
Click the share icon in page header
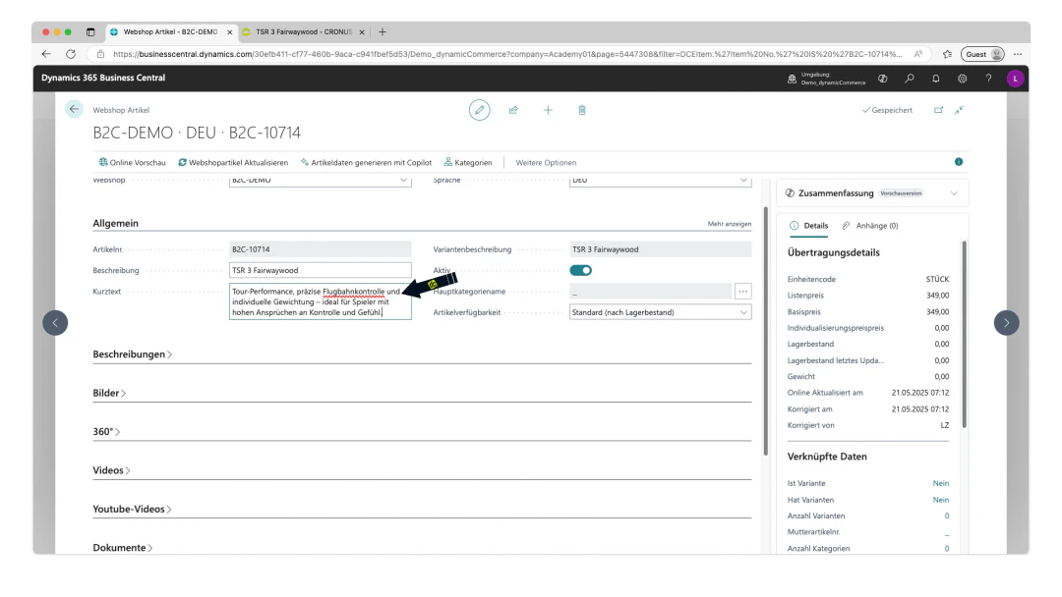point(513,110)
